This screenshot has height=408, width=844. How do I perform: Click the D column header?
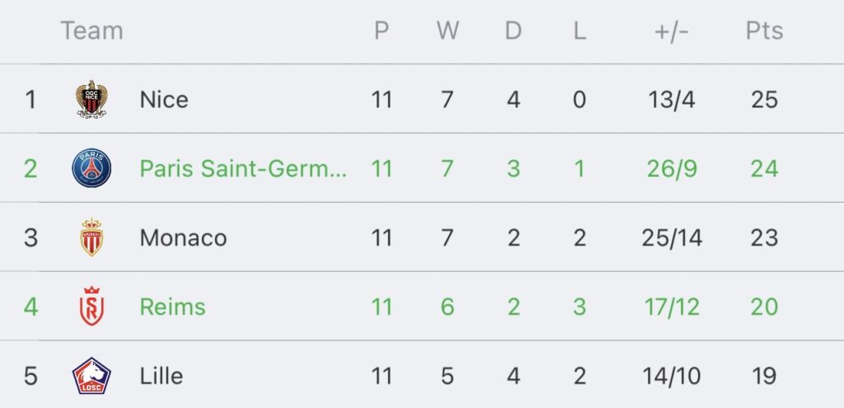(x=513, y=30)
